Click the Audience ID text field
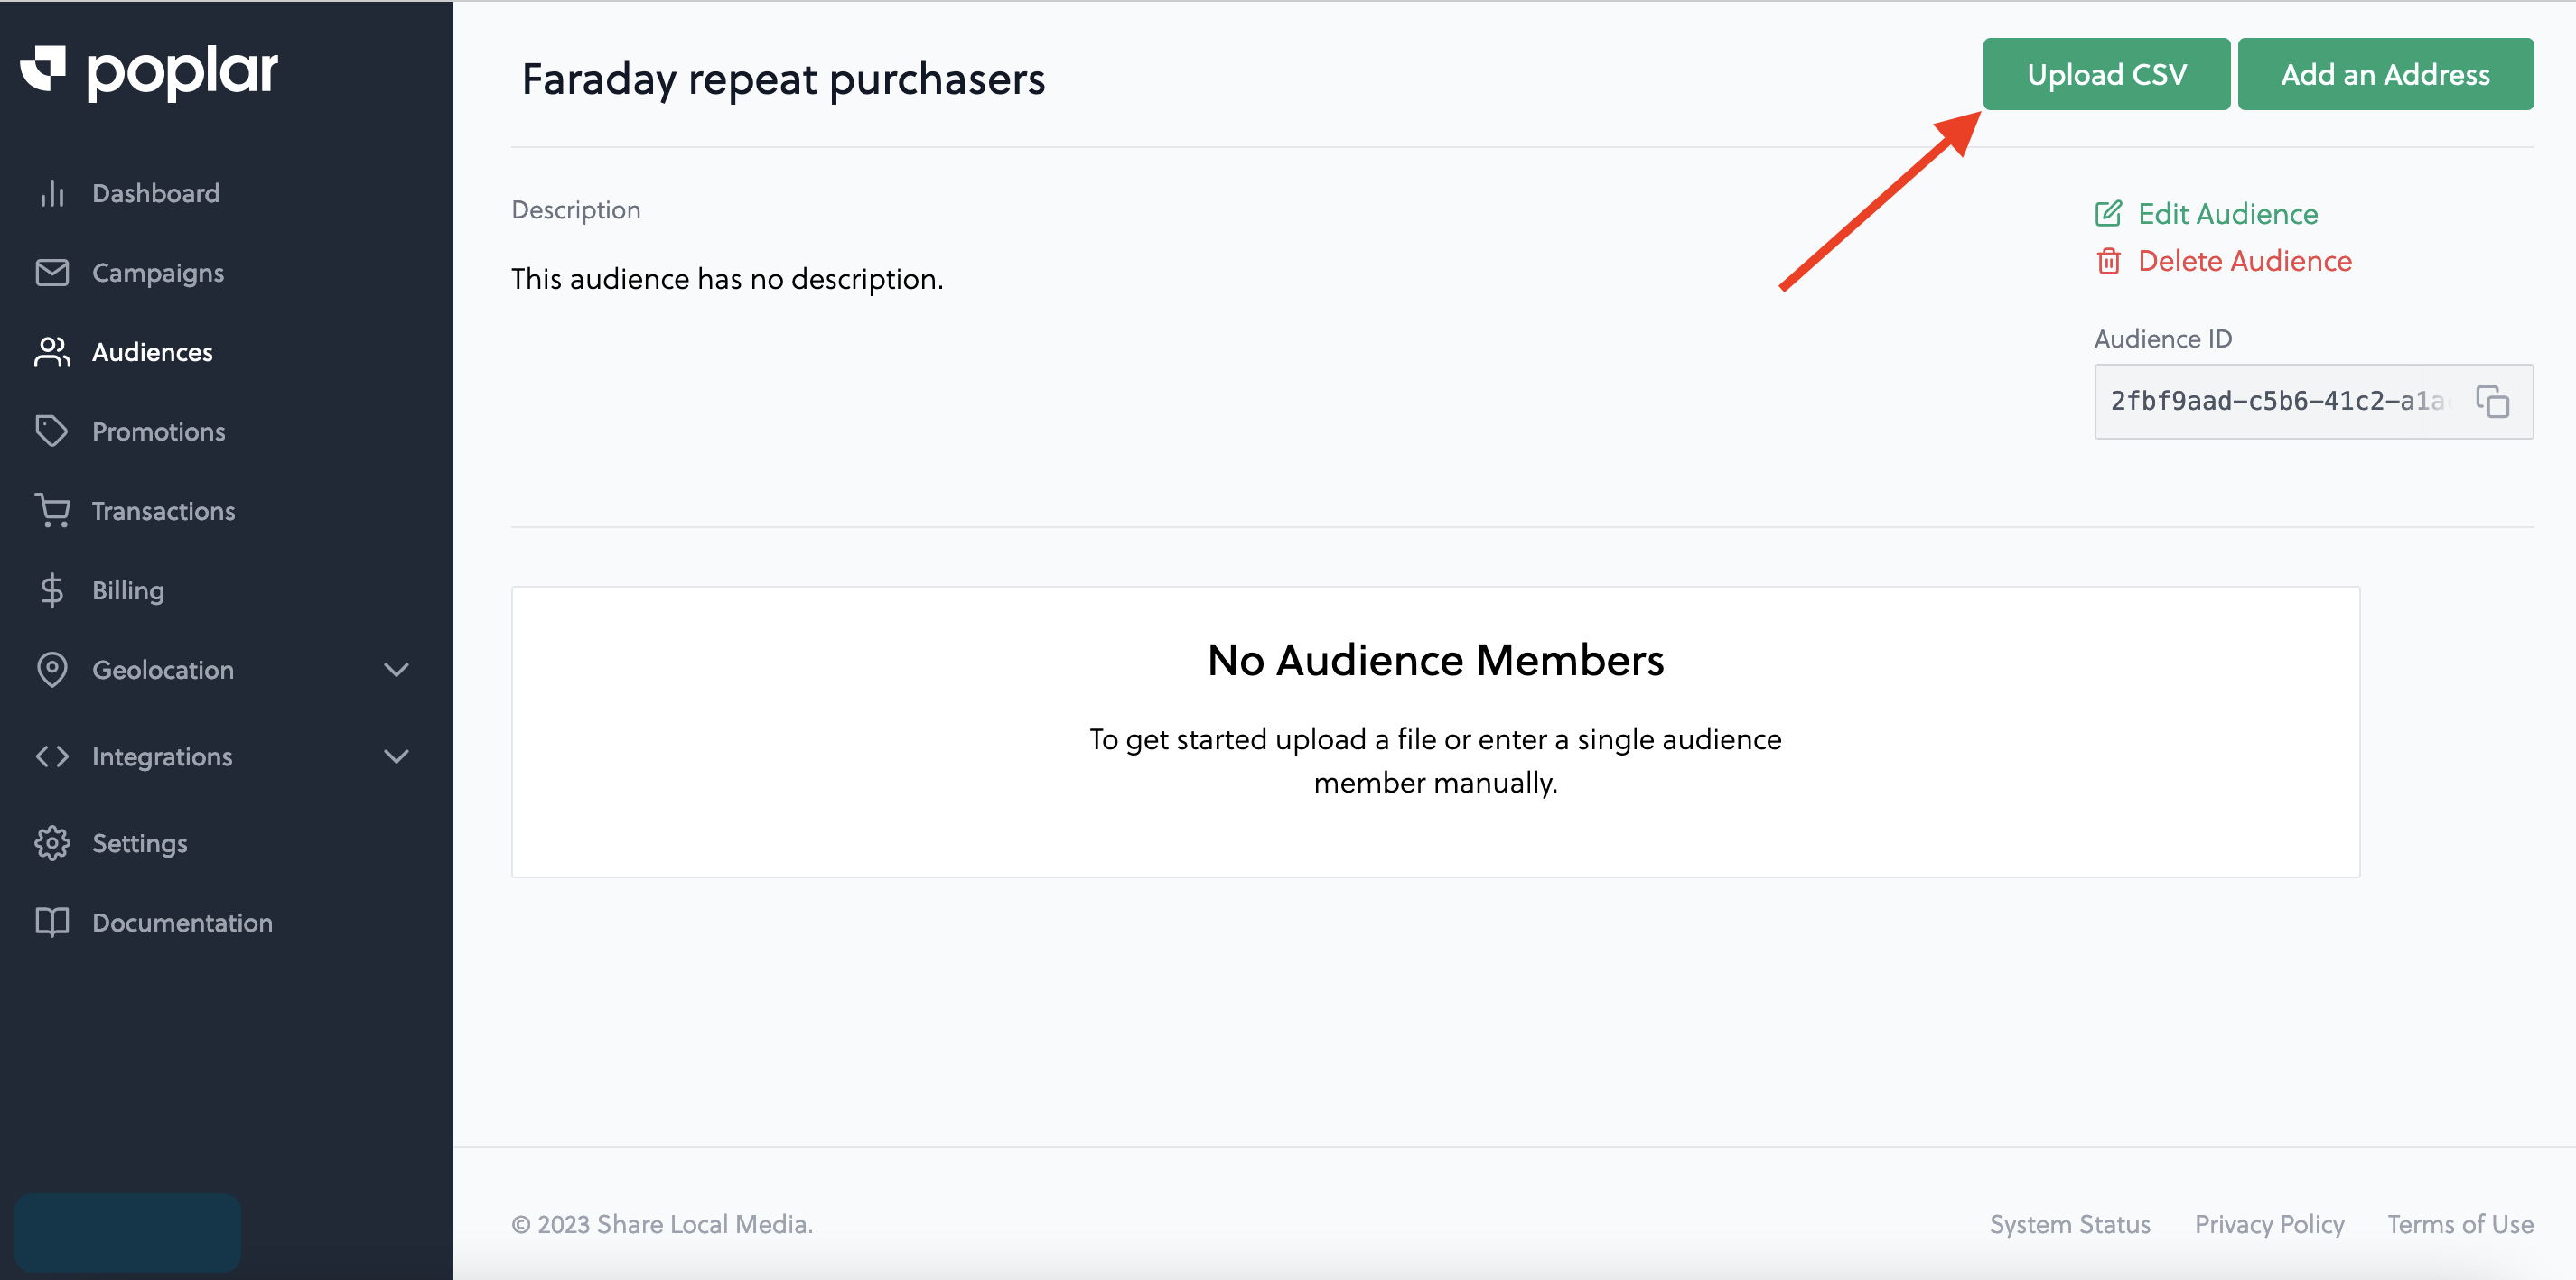Viewport: 2576px width, 1280px height. (2313, 402)
